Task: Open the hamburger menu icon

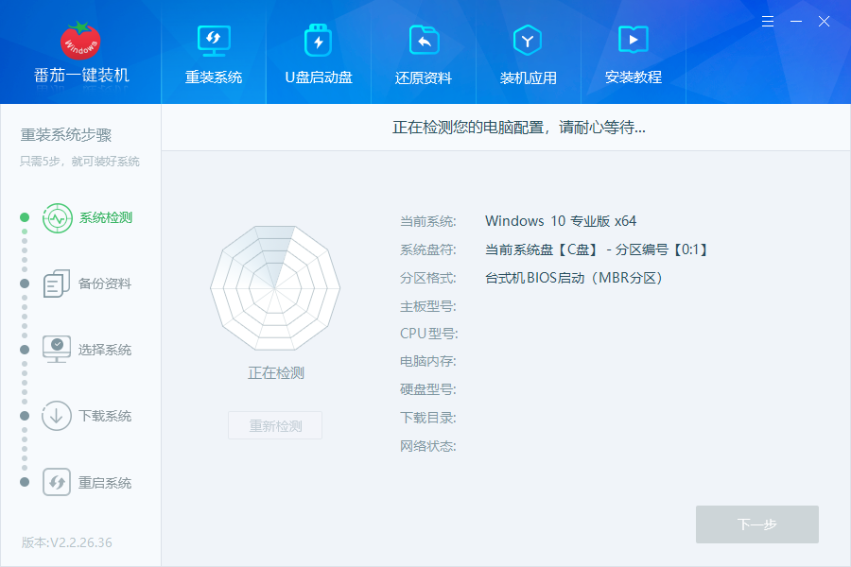Action: [x=768, y=22]
